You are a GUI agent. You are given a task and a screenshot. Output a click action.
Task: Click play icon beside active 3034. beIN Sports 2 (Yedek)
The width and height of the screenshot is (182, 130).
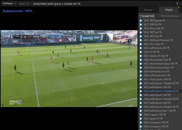[141, 91]
